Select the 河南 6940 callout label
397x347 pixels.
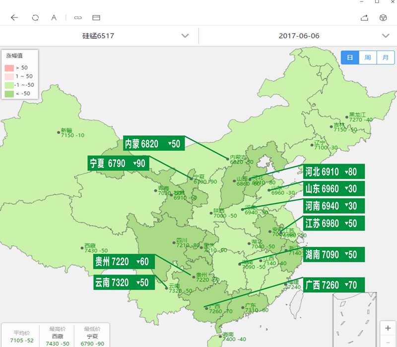[334, 206]
